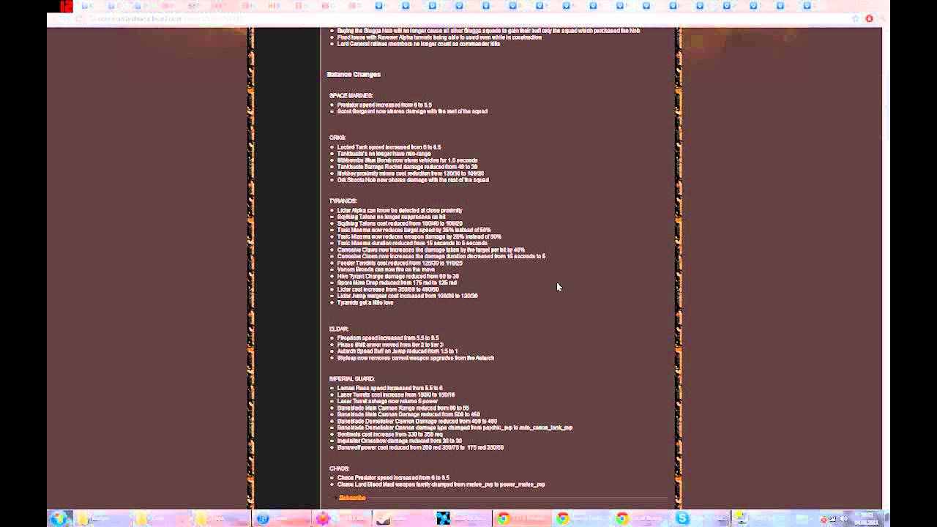Click the "Lord General retinue members" bug-fix line

[418, 43]
